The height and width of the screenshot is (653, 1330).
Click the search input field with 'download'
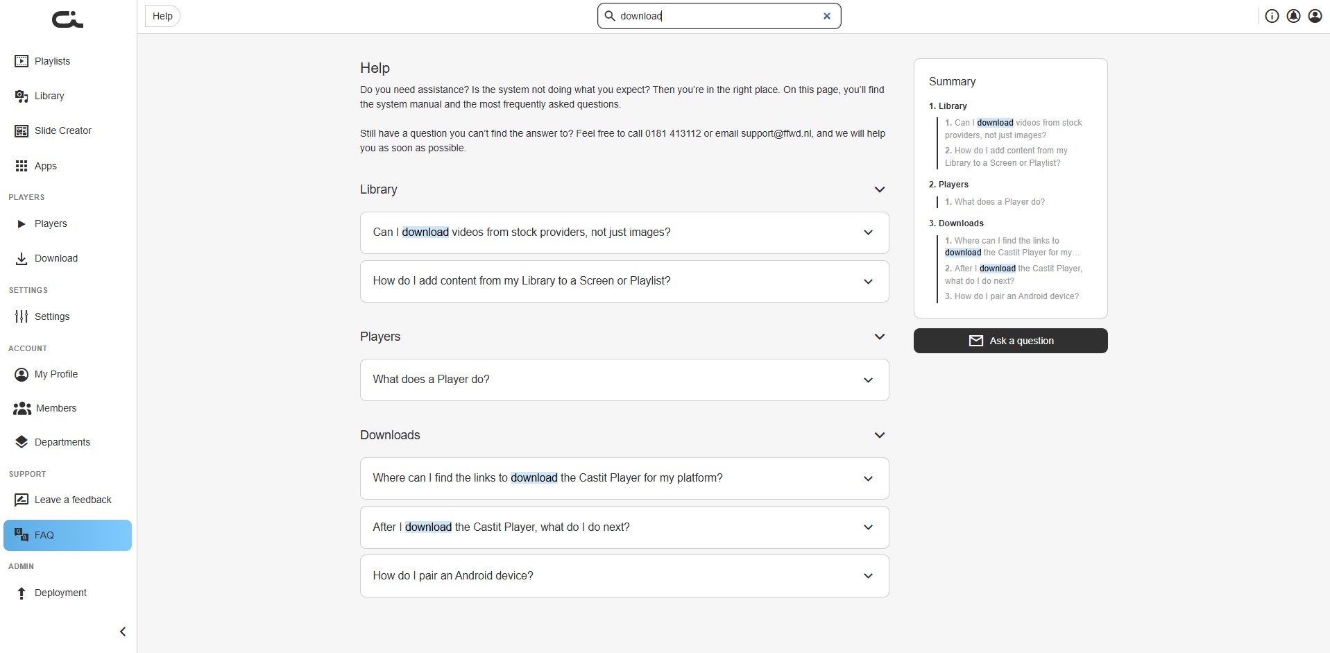click(719, 16)
